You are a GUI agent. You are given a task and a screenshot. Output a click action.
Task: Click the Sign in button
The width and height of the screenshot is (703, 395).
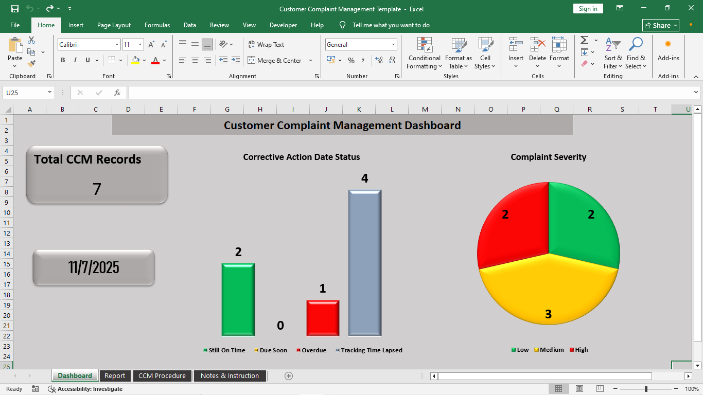point(588,8)
